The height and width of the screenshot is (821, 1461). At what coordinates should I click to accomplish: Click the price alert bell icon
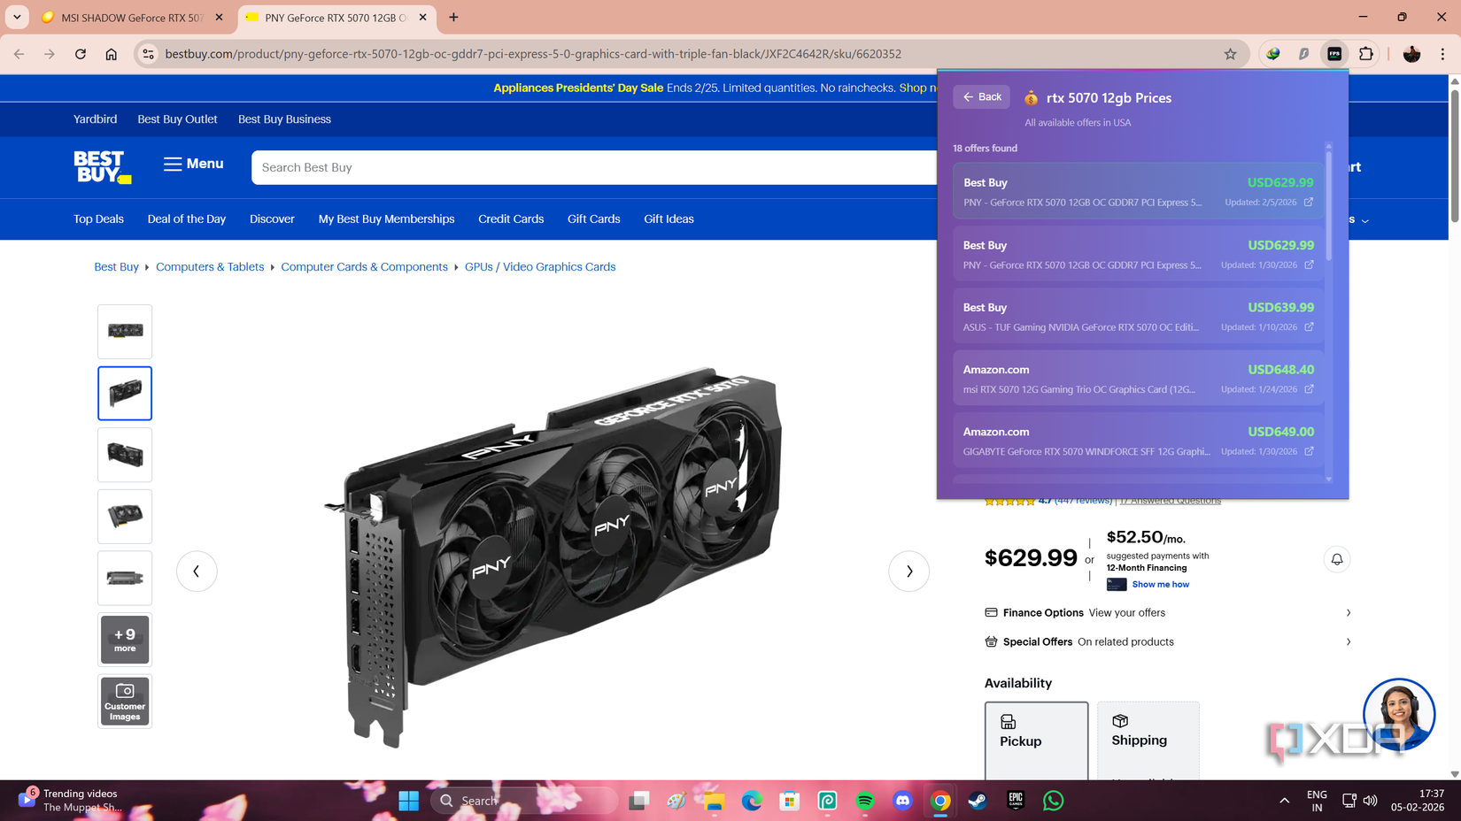[1337, 559]
